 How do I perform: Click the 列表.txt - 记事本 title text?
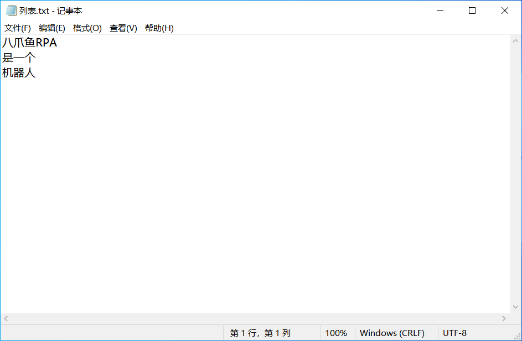(x=50, y=11)
